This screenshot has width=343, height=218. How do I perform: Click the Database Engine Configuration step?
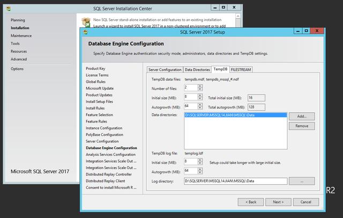111,148
